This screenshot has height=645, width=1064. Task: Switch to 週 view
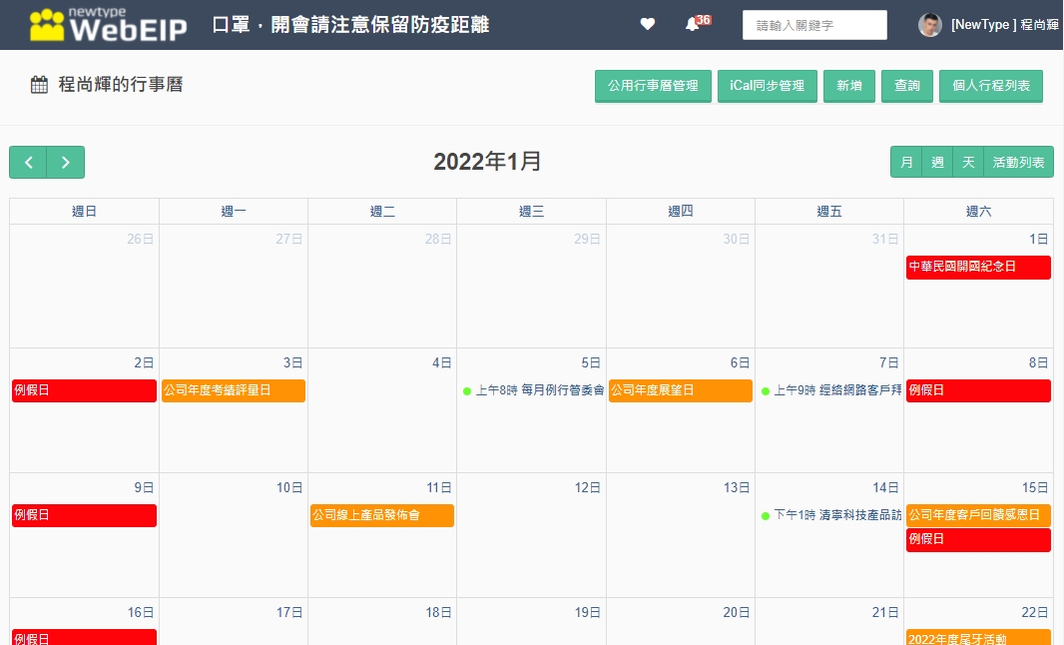pyautogui.click(x=937, y=162)
